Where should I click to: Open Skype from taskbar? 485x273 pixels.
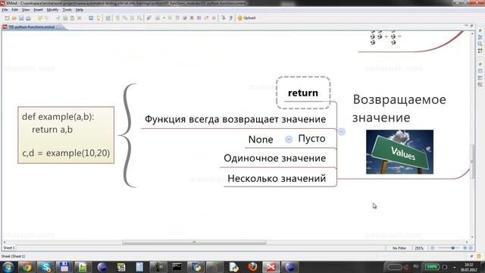click(x=45, y=267)
